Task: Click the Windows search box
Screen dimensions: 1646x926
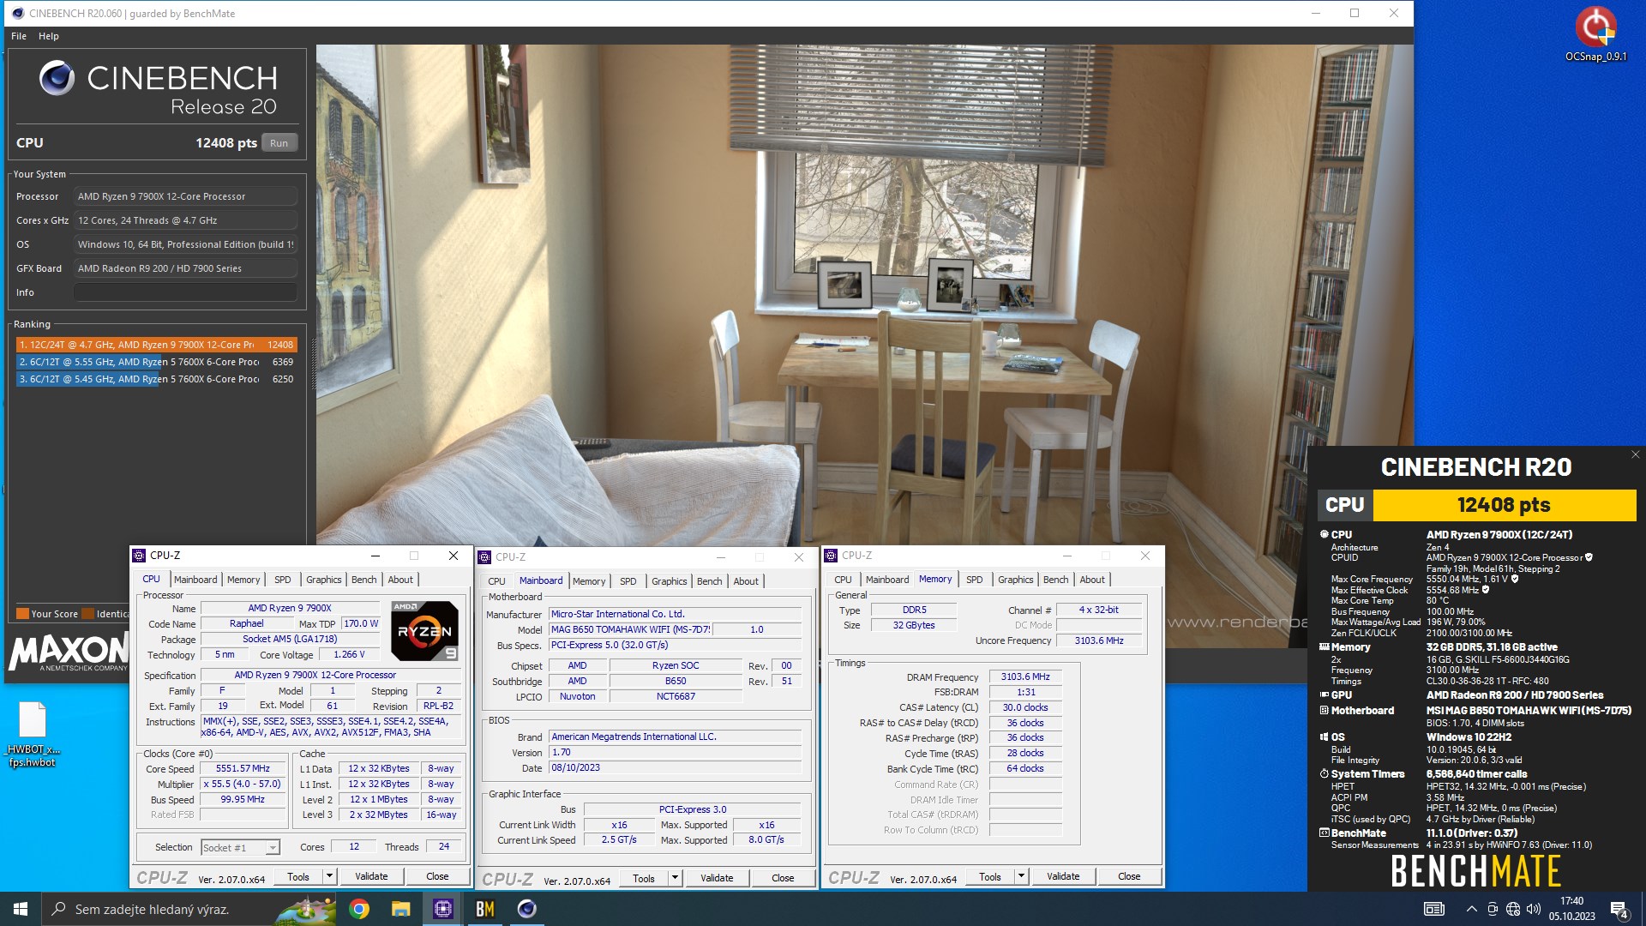Action: click(x=189, y=909)
